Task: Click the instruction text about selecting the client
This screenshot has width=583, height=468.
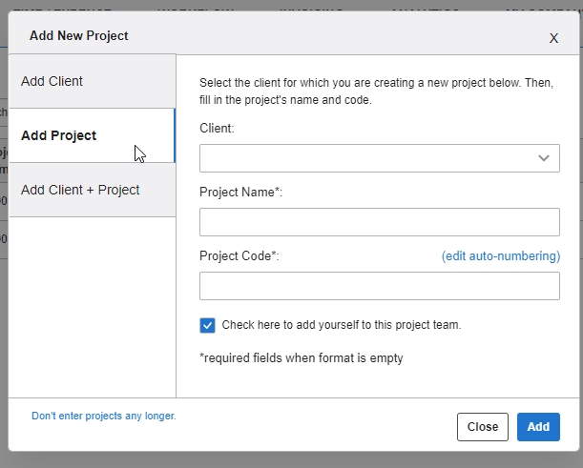Action: pos(376,92)
